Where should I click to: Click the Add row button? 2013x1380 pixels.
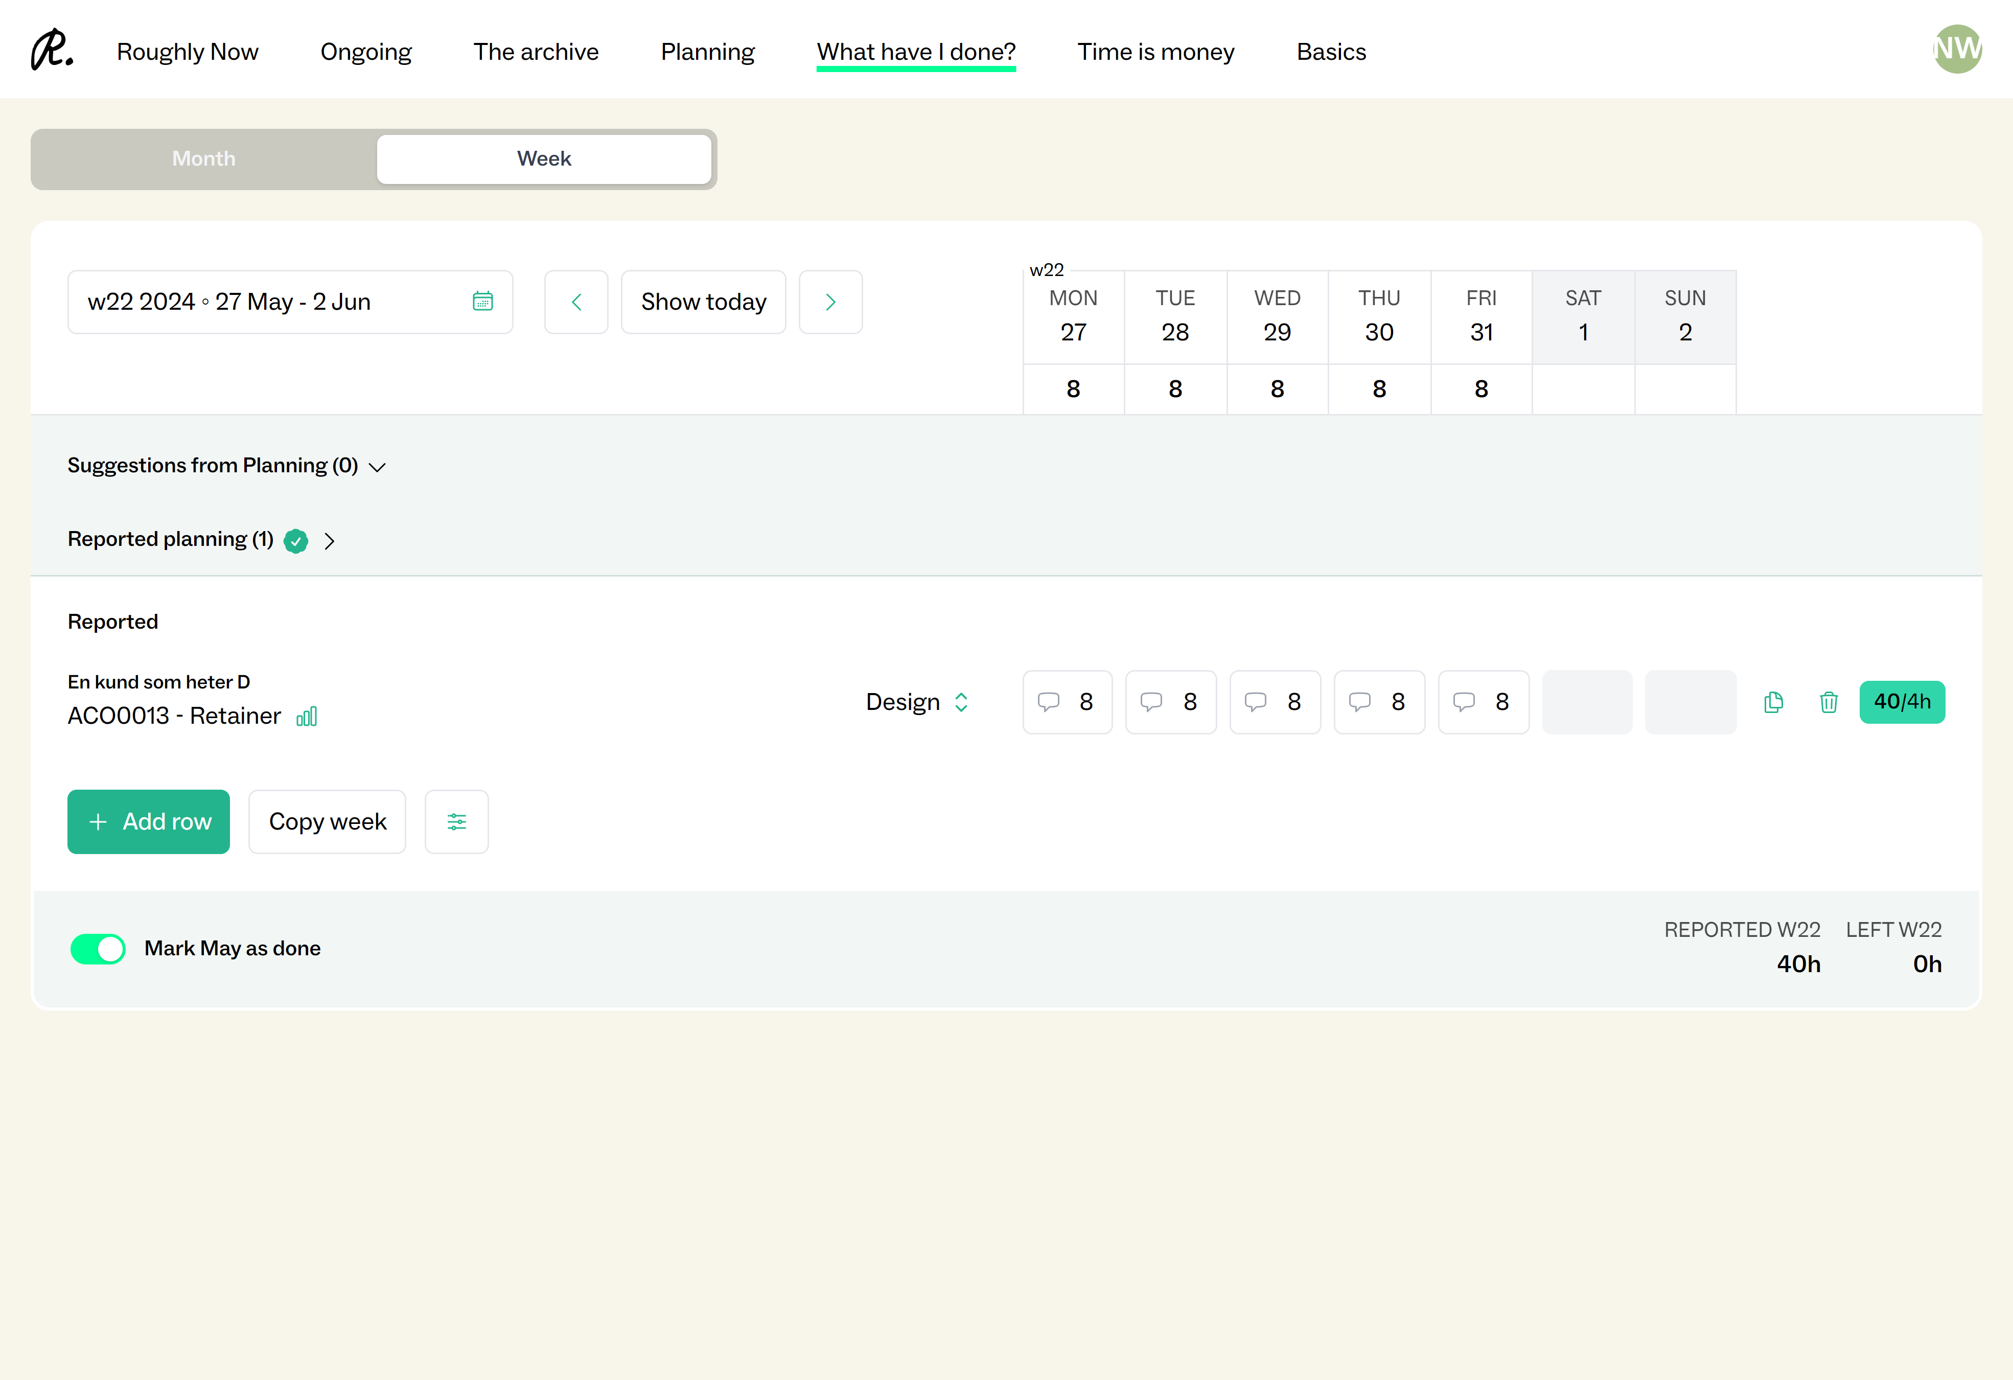[149, 821]
